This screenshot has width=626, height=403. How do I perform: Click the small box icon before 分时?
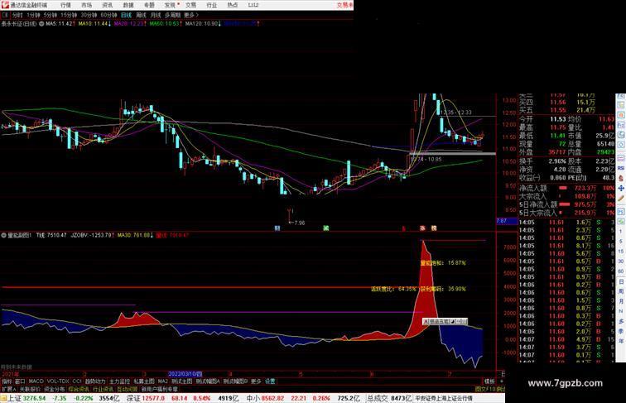pyautogui.click(x=6, y=15)
